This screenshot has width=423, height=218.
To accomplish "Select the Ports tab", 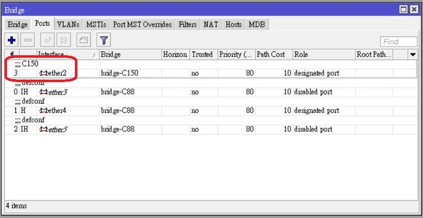I will point(42,23).
